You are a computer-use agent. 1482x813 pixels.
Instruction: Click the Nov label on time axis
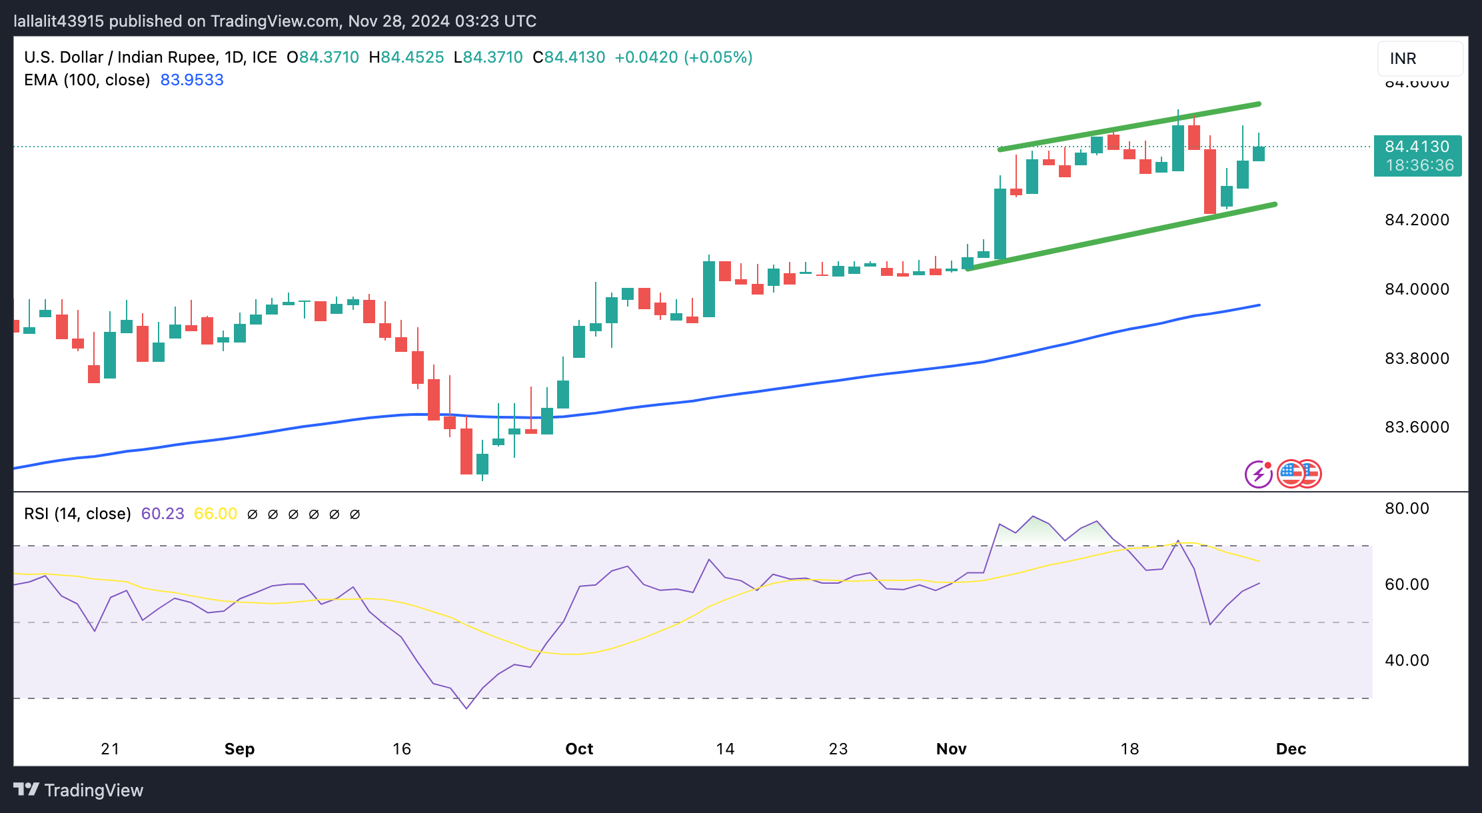pos(951,748)
